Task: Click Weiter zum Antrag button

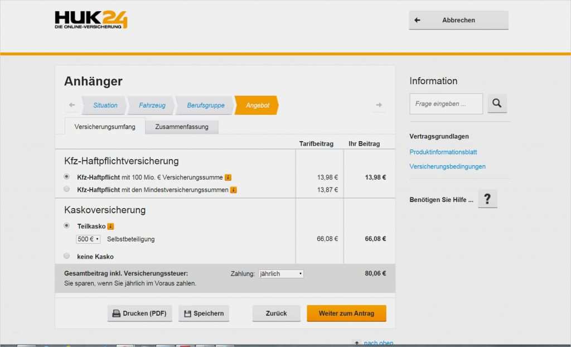Action: coord(346,313)
